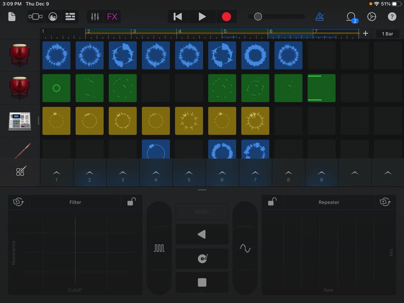This screenshot has width=404, height=303.
Task: Add a song section with plus button
Action: coord(366,33)
